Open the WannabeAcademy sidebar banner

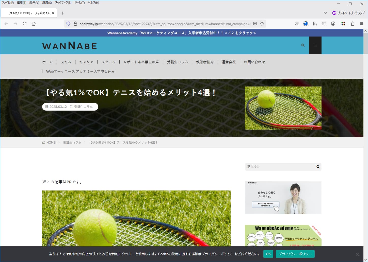click(x=283, y=236)
